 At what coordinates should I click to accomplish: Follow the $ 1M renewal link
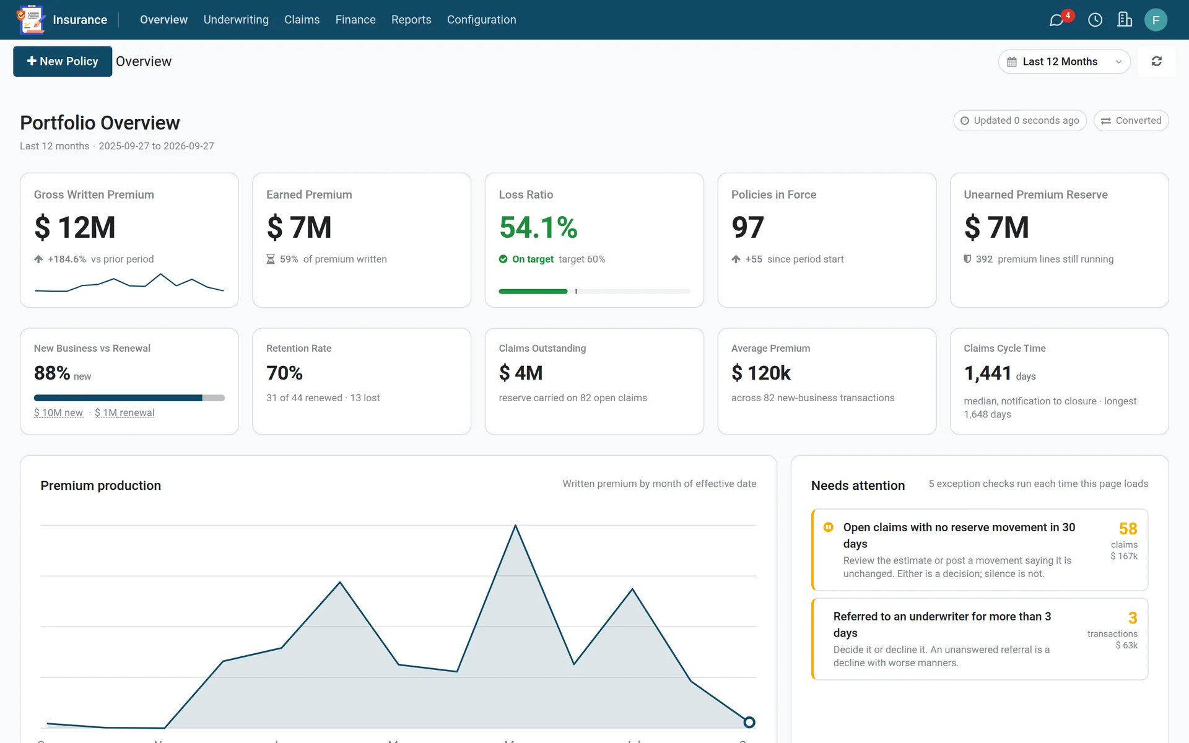[124, 413]
